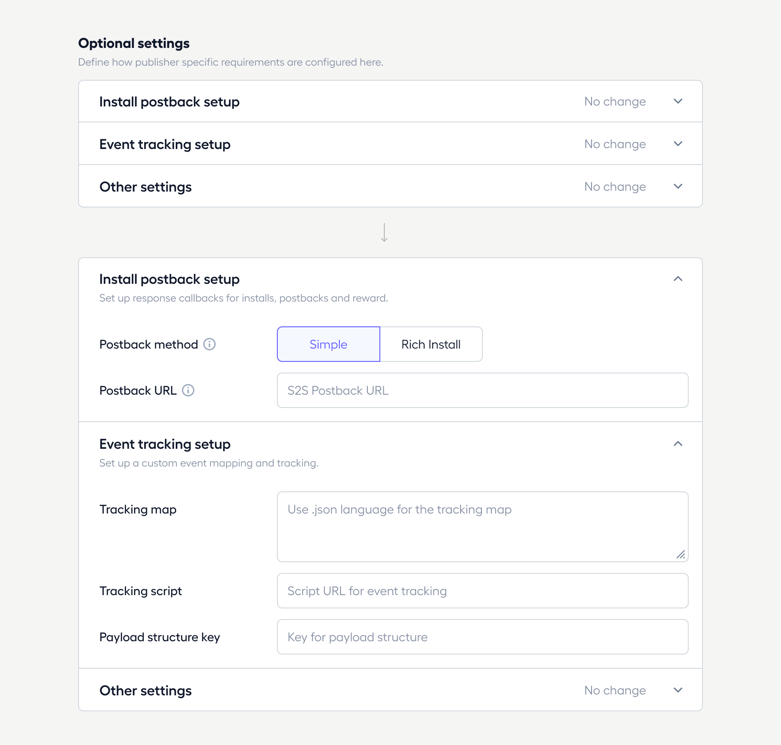This screenshot has width=781, height=745.
Task: Expand the collapsed Event tracking setup row
Action: pos(390,144)
